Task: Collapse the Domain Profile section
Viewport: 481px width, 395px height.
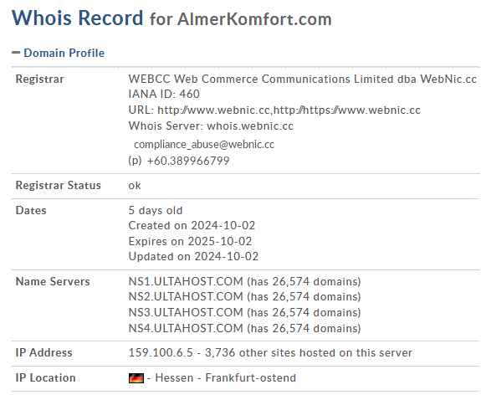Action: 64,53
